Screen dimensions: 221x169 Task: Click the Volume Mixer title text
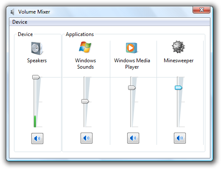click(34, 12)
